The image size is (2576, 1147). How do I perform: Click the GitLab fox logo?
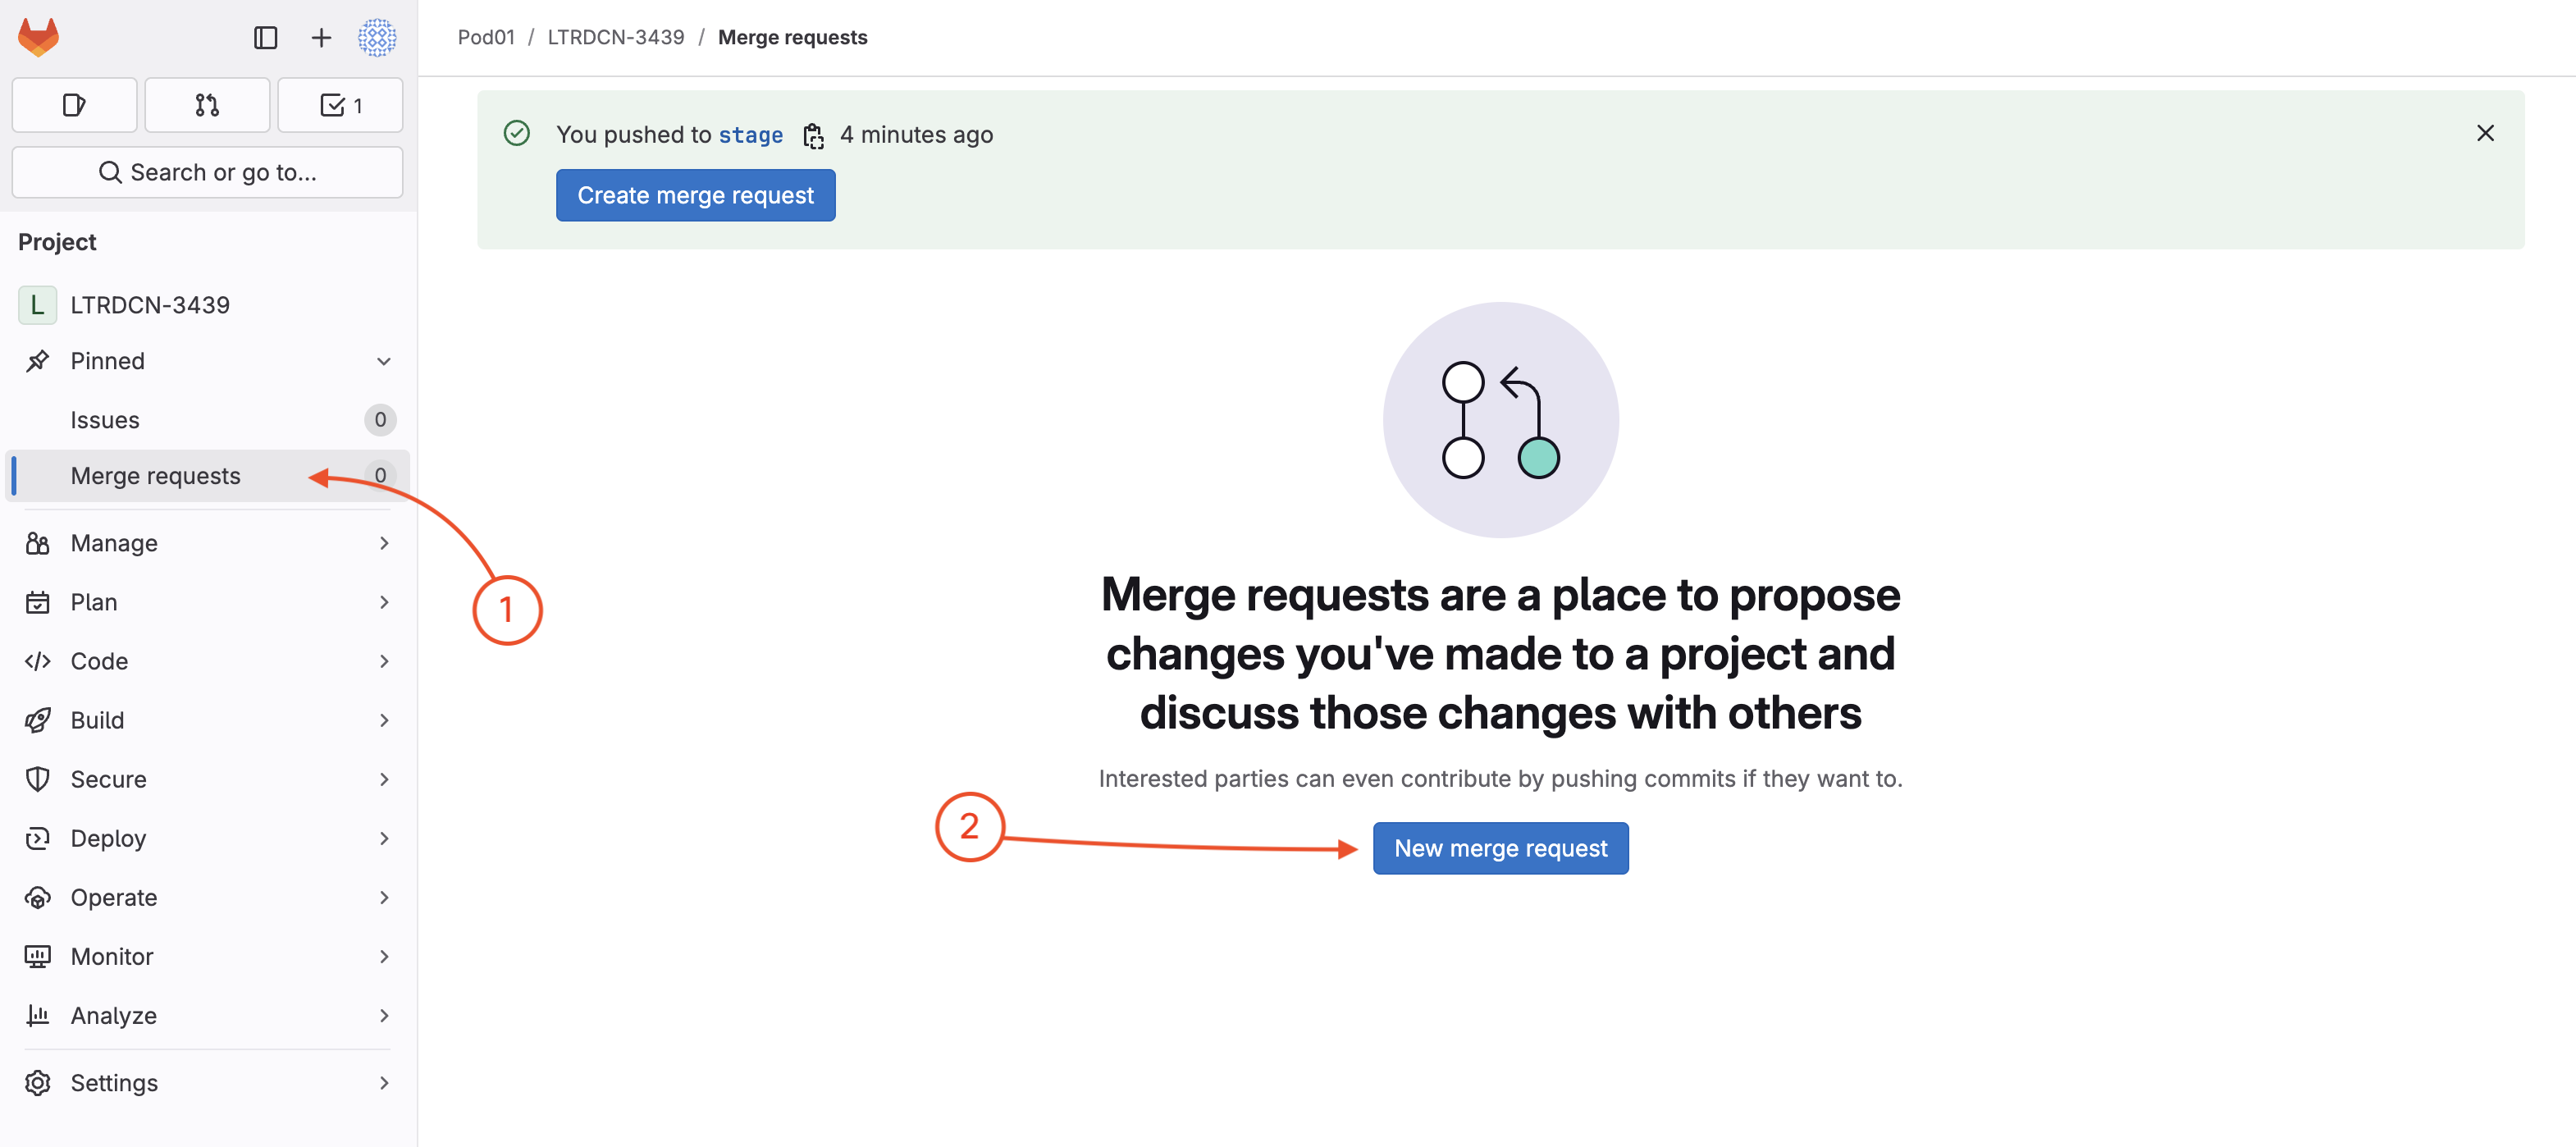39,38
